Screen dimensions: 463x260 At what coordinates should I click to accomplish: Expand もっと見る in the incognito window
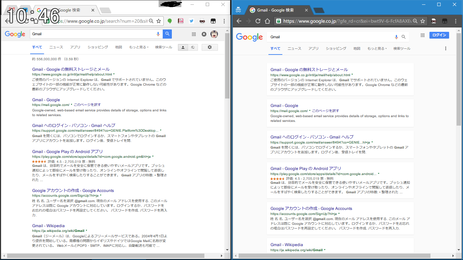(x=377, y=48)
